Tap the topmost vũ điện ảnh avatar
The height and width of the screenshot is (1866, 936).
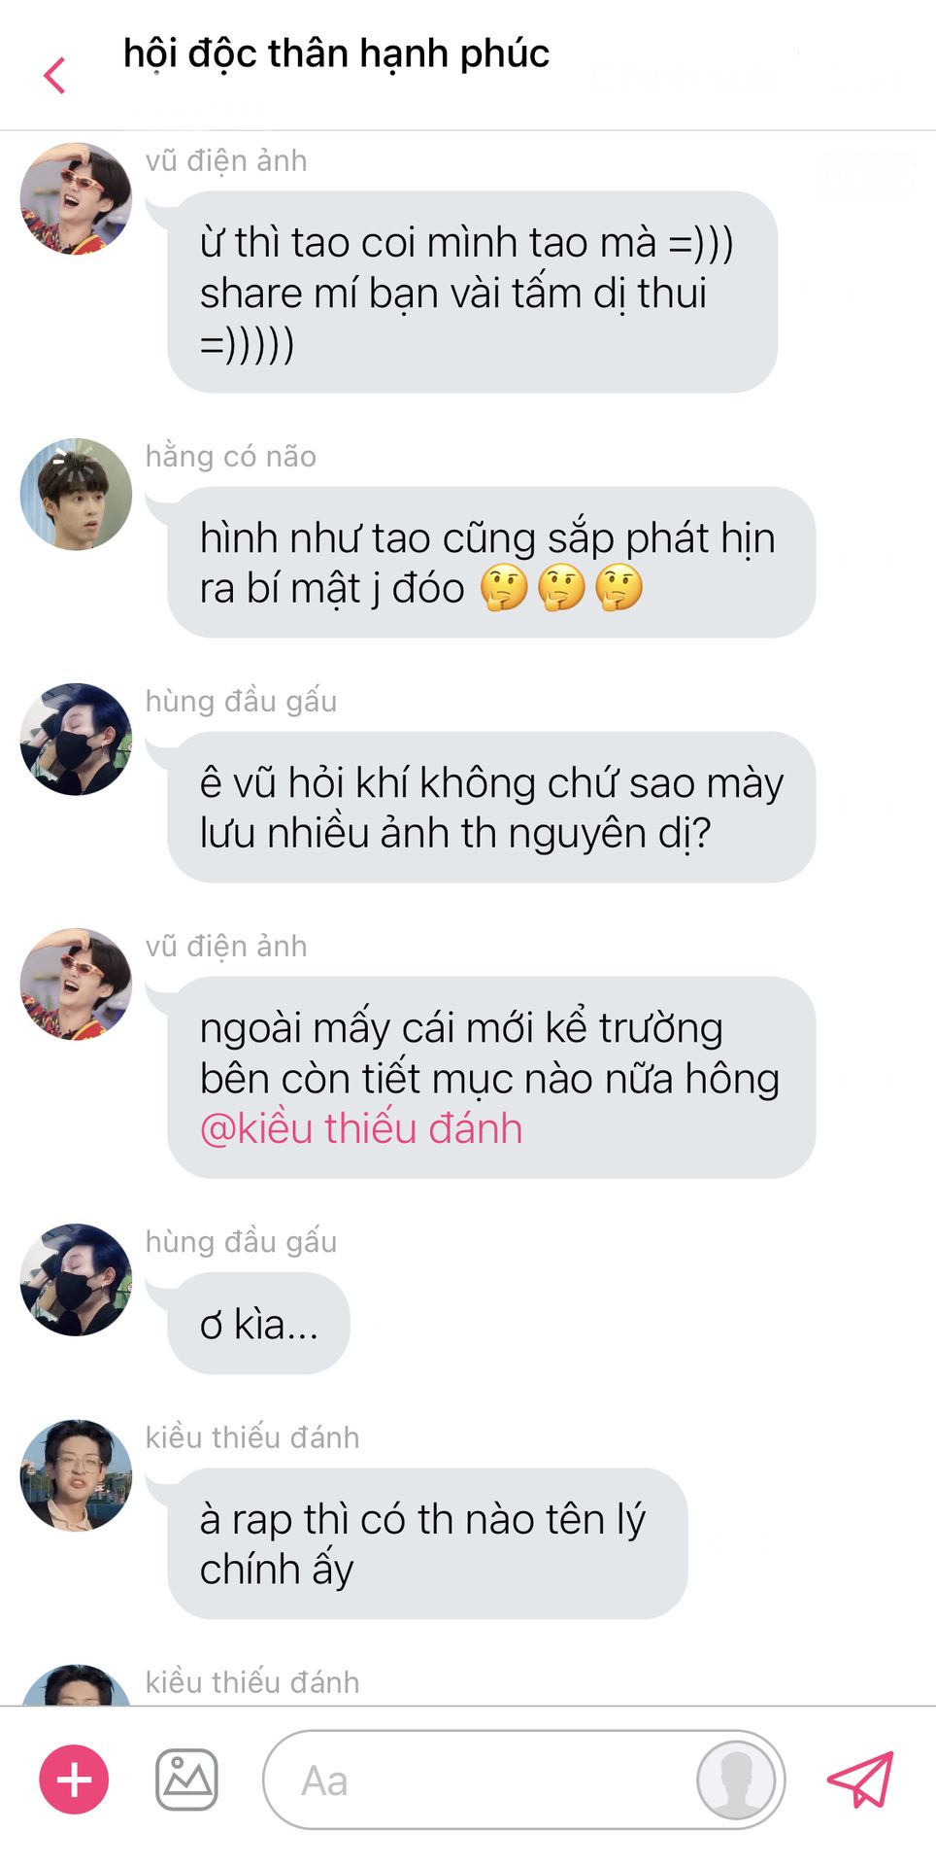[x=76, y=199]
